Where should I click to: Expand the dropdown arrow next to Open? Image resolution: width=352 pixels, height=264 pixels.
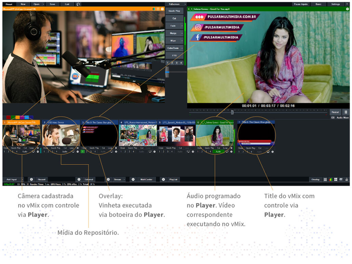click(43, 4)
